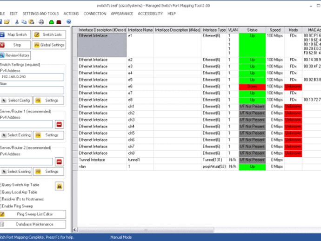Viewport: 321px width, 241px height.
Task: Click the Tunnel Interface description cell
Action: point(102,160)
